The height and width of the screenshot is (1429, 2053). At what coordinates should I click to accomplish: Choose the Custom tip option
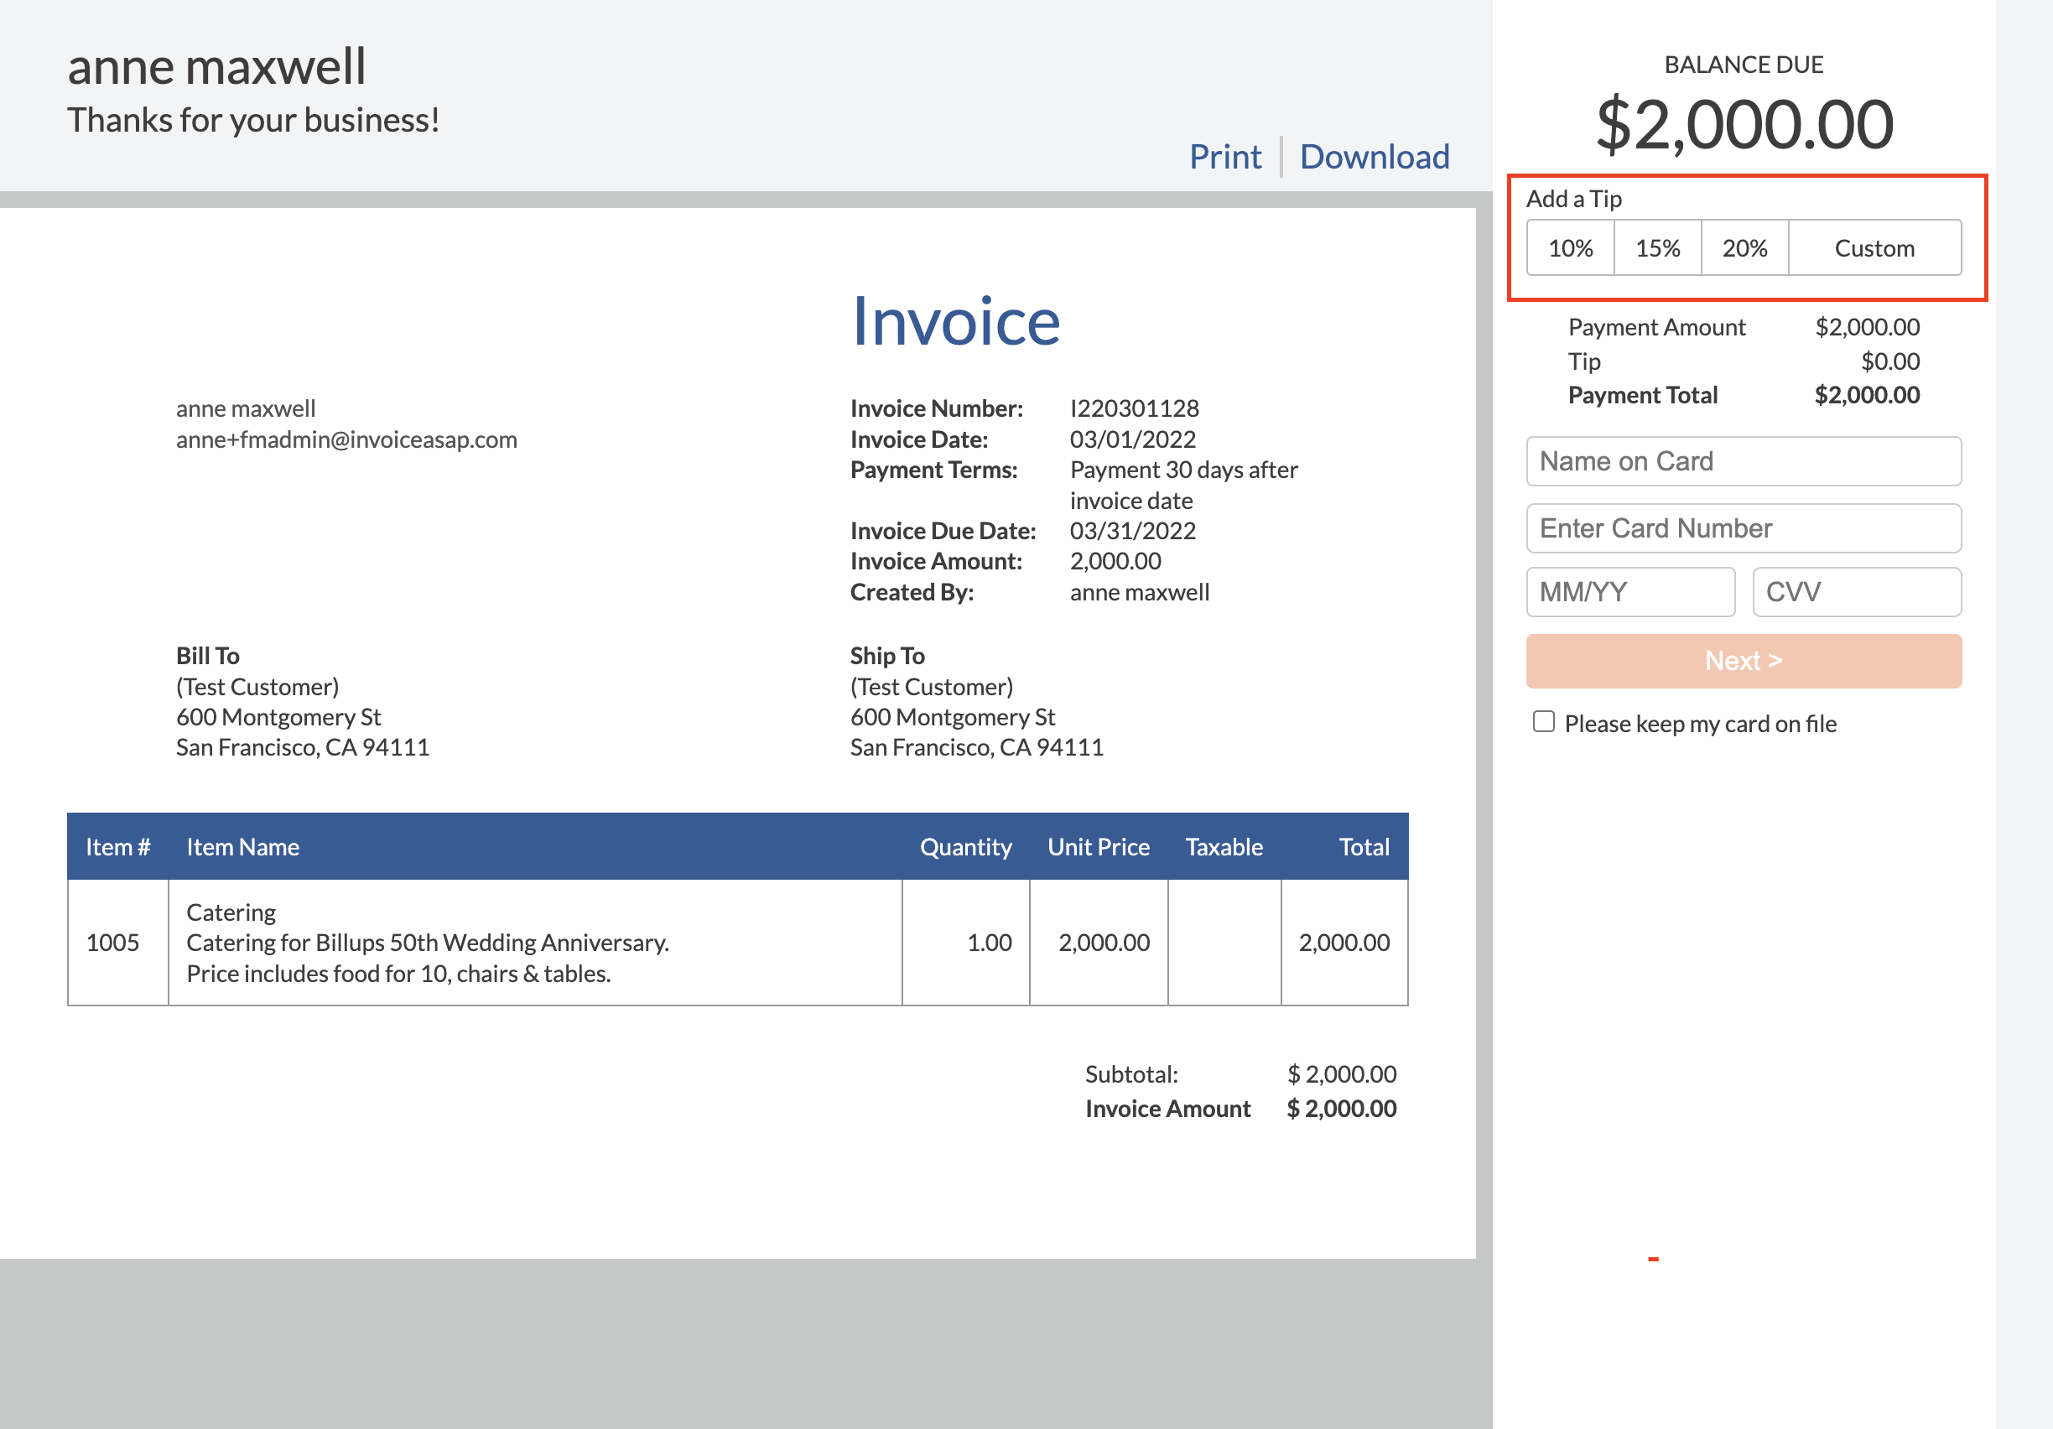point(1875,247)
